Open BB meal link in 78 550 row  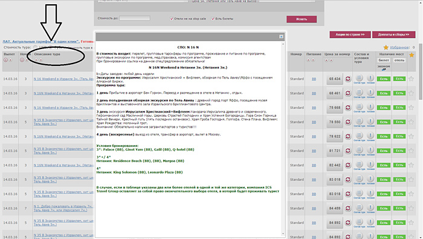click(x=314, y=122)
